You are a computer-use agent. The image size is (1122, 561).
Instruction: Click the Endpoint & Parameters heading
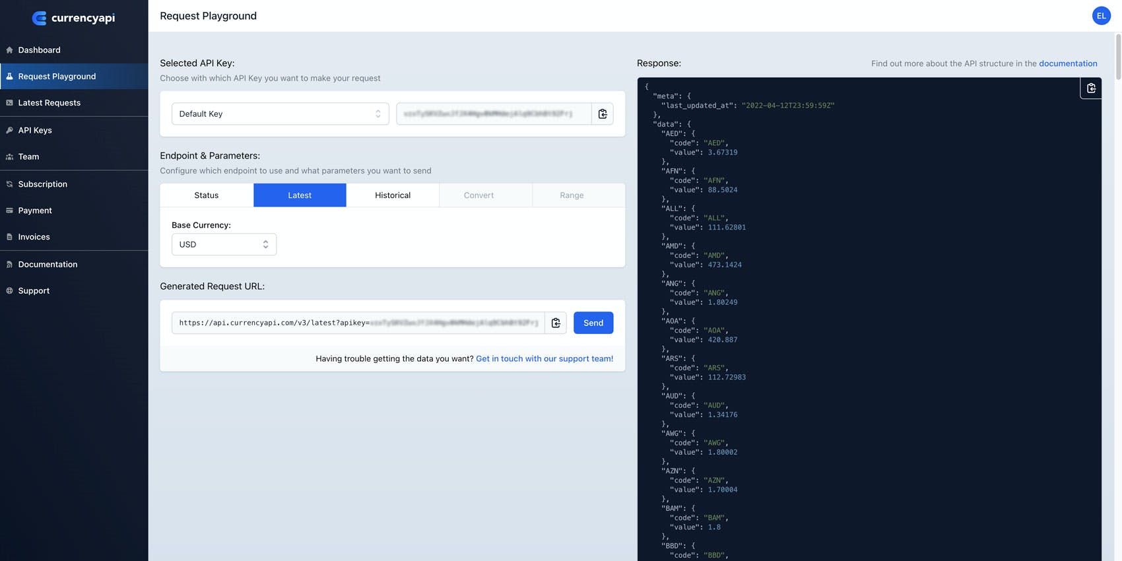[210, 156]
